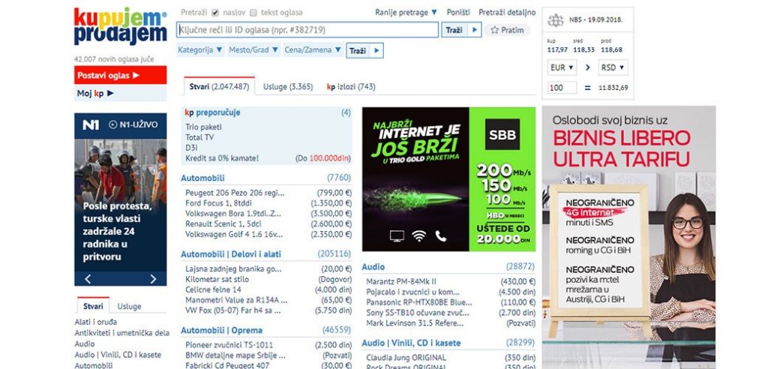
Task: Open the EUR currency dropdown
Action: click(562, 67)
